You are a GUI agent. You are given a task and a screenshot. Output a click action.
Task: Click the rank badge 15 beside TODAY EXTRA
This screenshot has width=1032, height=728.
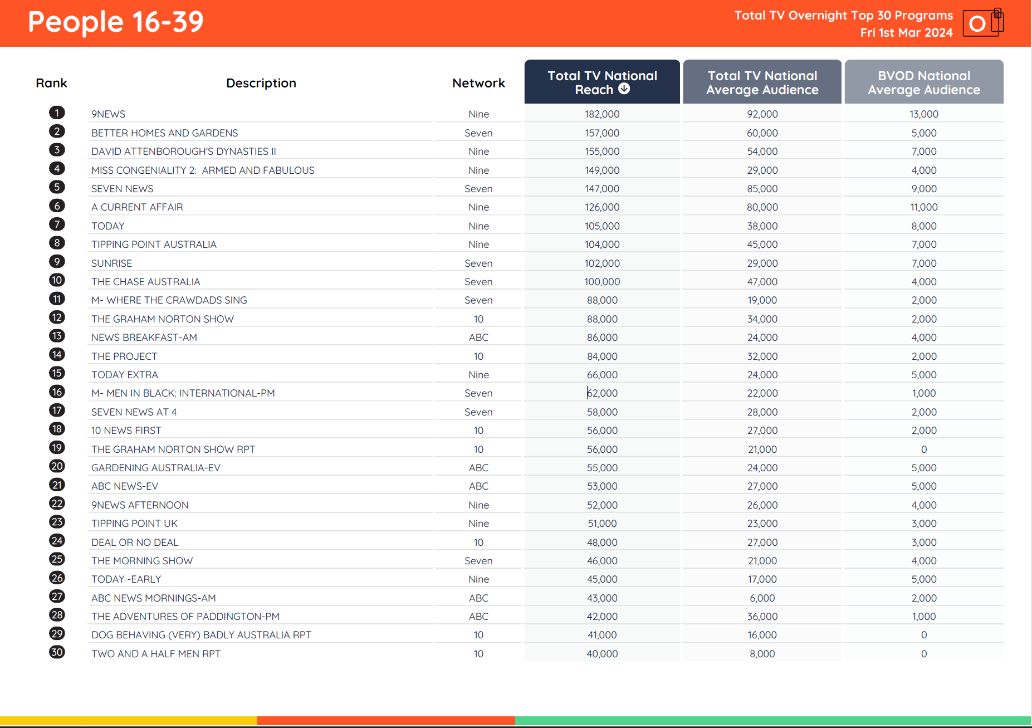point(57,373)
